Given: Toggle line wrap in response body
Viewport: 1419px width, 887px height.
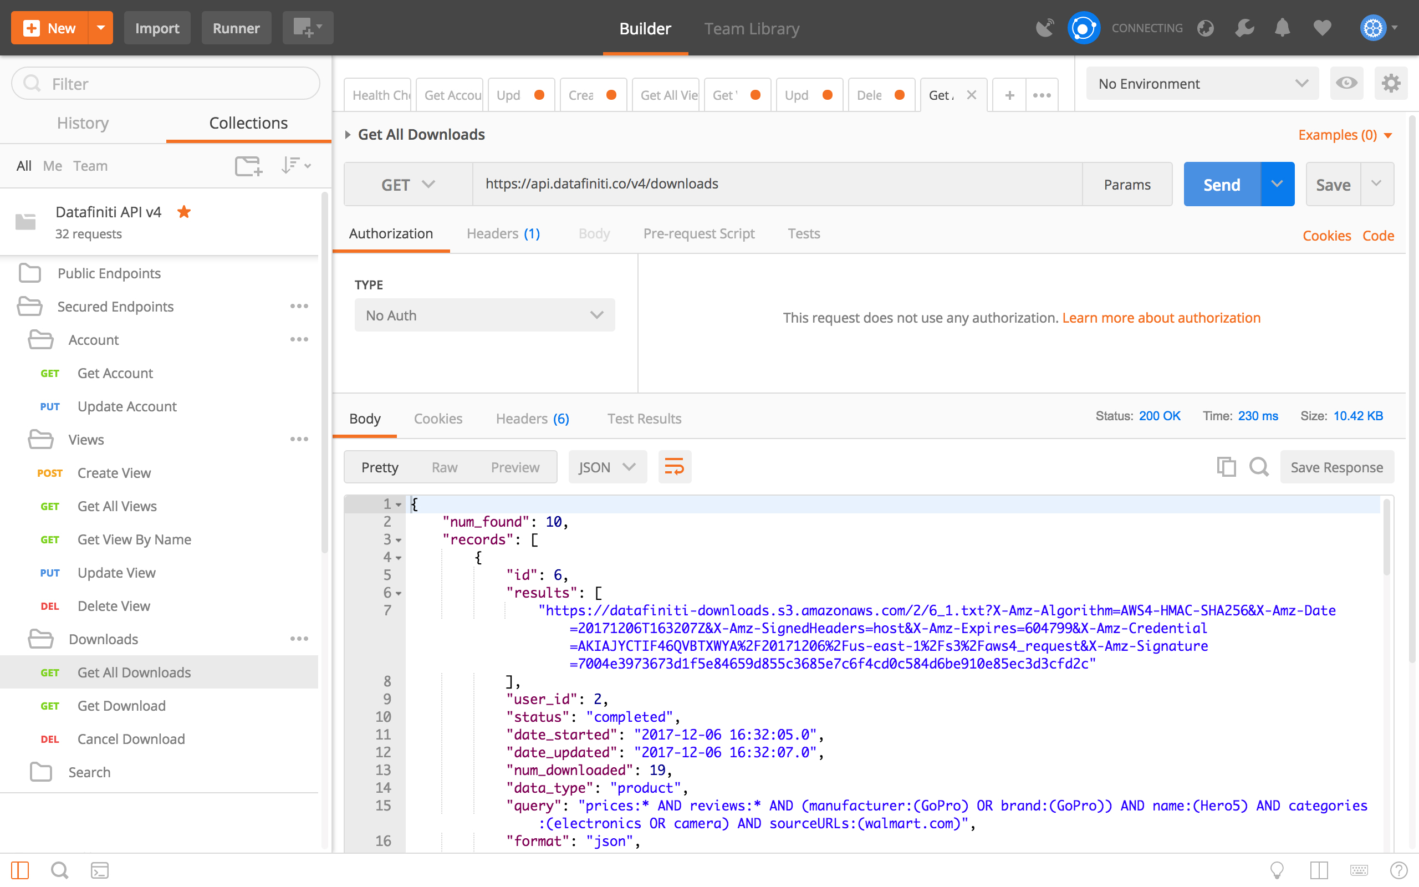Looking at the screenshot, I should [x=675, y=467].
